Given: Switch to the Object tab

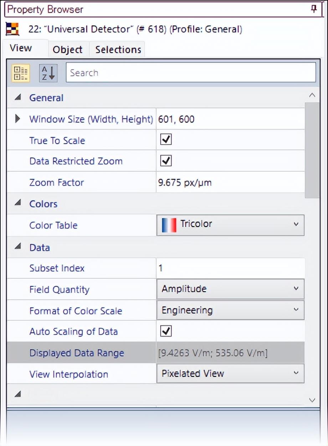Looking at the screenshot, I should click(x=67, y=50).
